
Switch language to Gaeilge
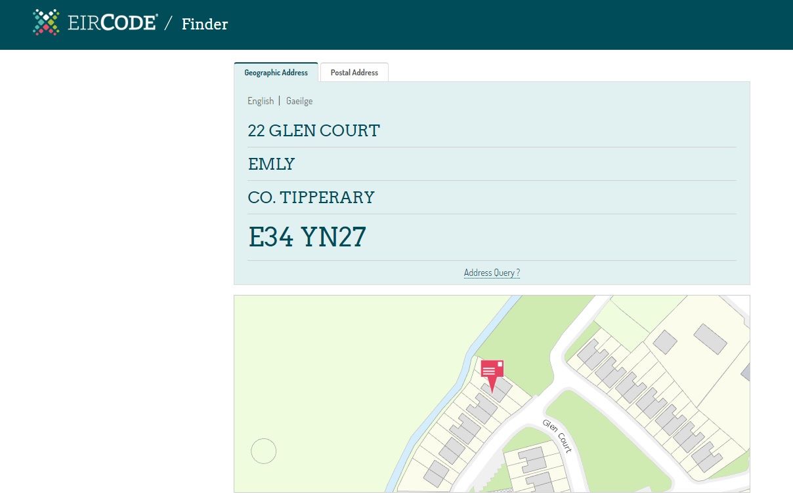(299, 101)
